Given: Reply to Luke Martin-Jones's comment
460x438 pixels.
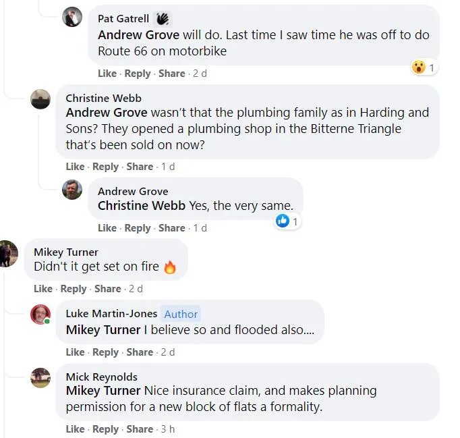Looking at the screenshot, I should coord(105,352).
